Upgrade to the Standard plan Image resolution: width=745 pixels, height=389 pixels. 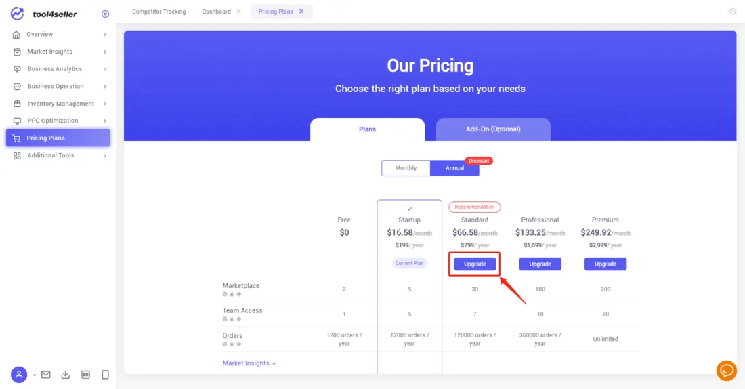[475, 264]
